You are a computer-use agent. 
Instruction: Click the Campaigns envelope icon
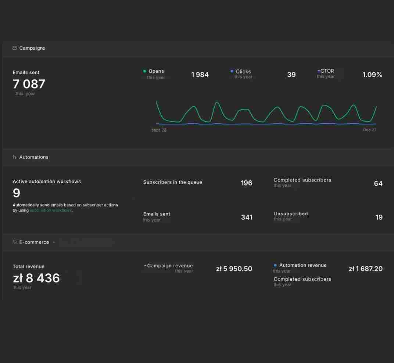[x=15, y=48]
